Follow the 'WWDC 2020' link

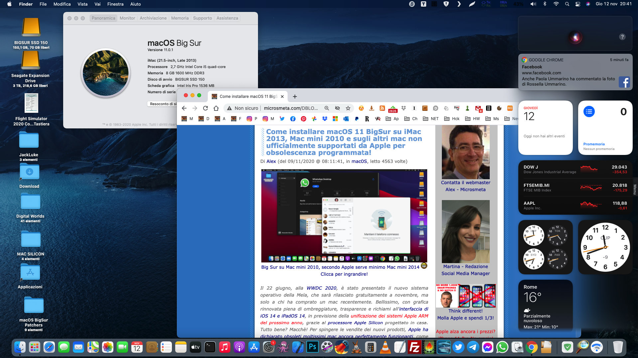(321, 288)
